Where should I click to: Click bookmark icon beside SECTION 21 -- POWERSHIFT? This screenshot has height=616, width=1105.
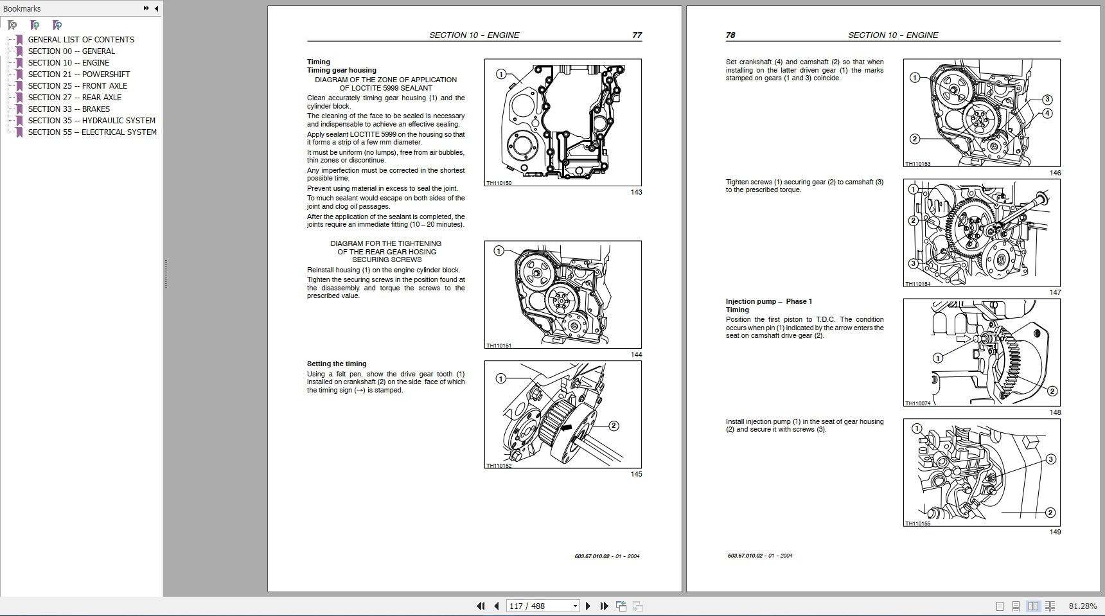(19, 74)
